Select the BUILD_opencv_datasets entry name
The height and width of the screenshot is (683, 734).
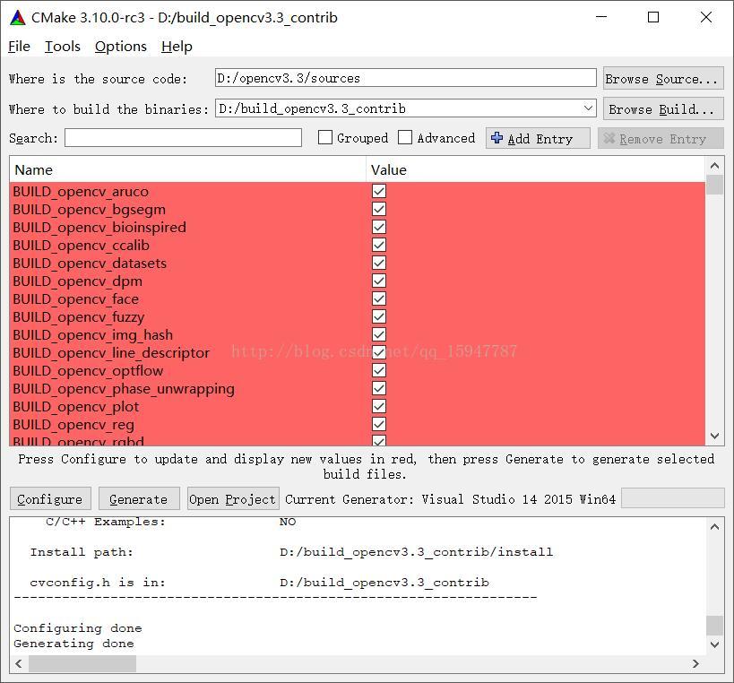point(90,264)
